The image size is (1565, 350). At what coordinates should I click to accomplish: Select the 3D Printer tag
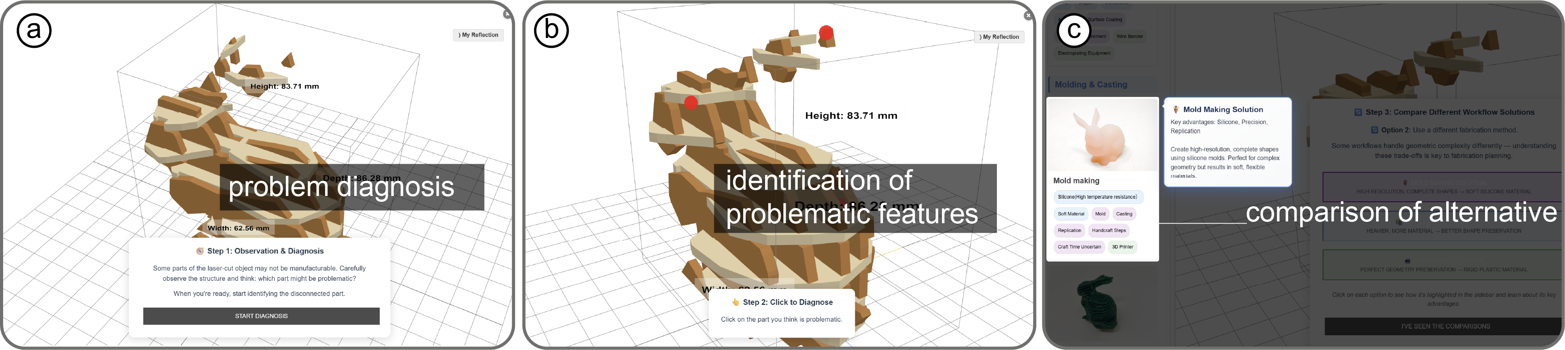point(1122,247)
